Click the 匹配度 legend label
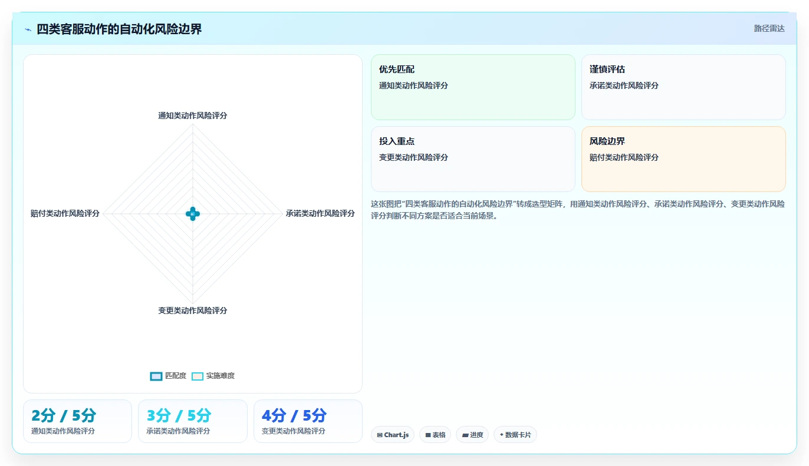 (x=176, y=376)
